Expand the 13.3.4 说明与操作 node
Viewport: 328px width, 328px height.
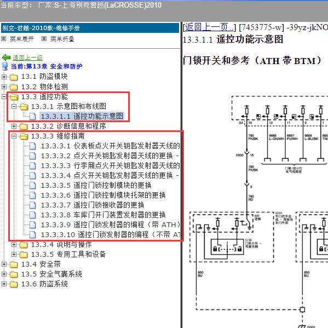(x=14, y=244)
